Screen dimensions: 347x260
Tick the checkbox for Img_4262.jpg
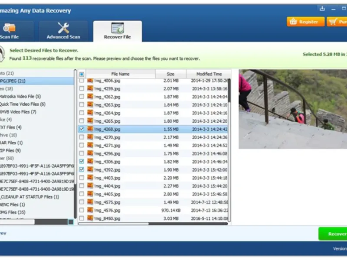point(82,97)
